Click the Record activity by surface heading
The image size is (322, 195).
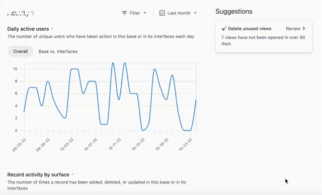coord(38,175)
